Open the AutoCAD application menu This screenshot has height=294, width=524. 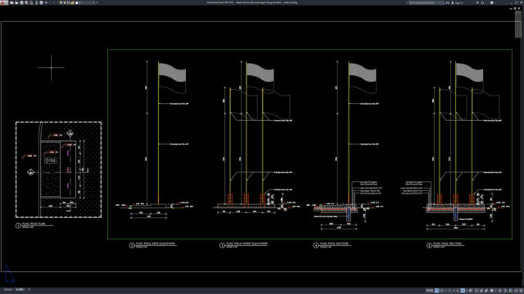click(x=4, y=2)
